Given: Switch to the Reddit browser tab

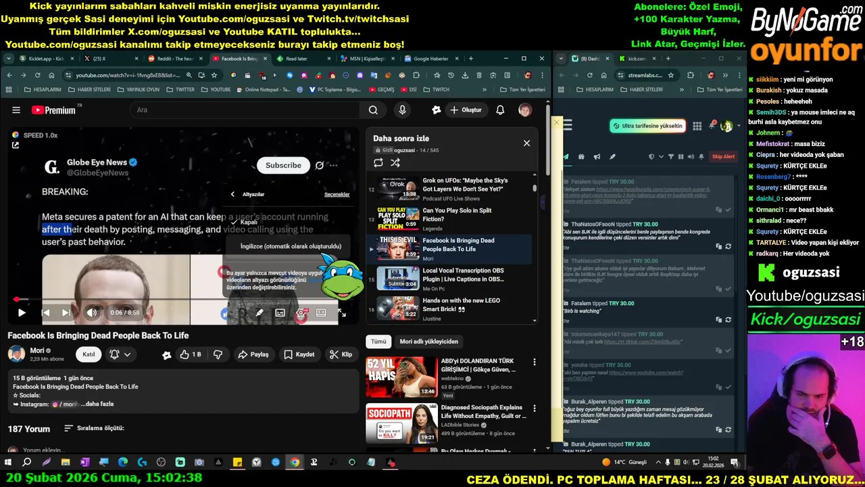Looking at the screenshot, I should (x=175, y=59).
